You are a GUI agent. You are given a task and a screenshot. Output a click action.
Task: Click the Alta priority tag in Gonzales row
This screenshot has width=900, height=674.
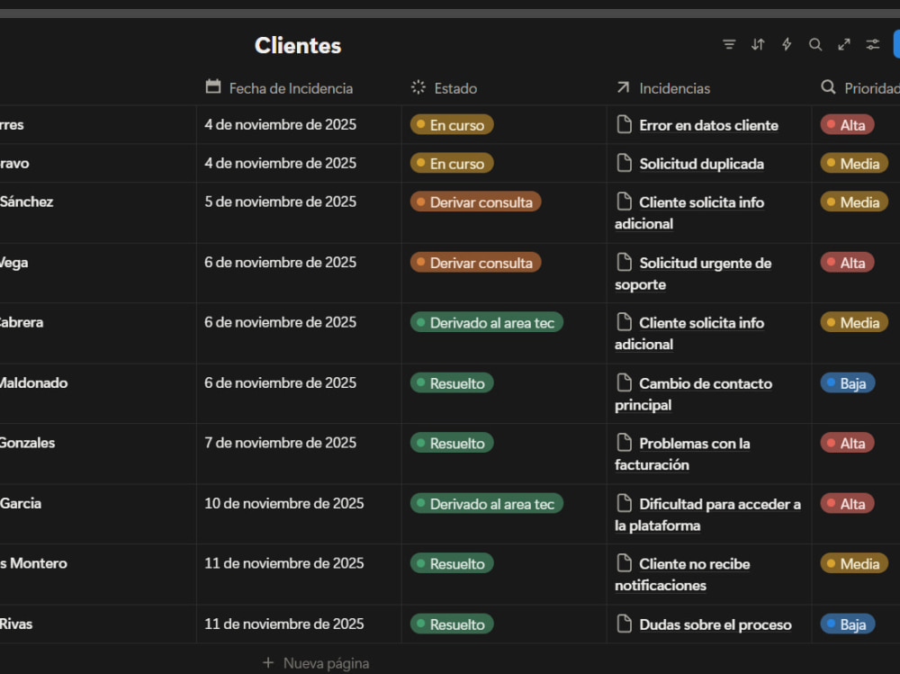[847, 443]
